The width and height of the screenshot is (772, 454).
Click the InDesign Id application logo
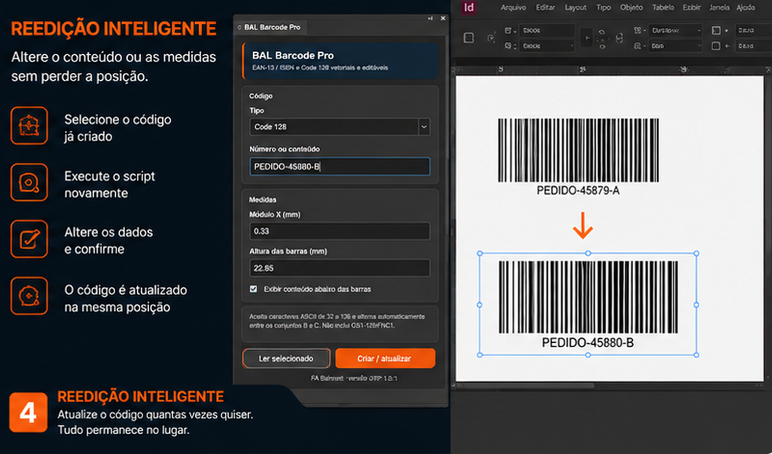(x=469, y=7)
